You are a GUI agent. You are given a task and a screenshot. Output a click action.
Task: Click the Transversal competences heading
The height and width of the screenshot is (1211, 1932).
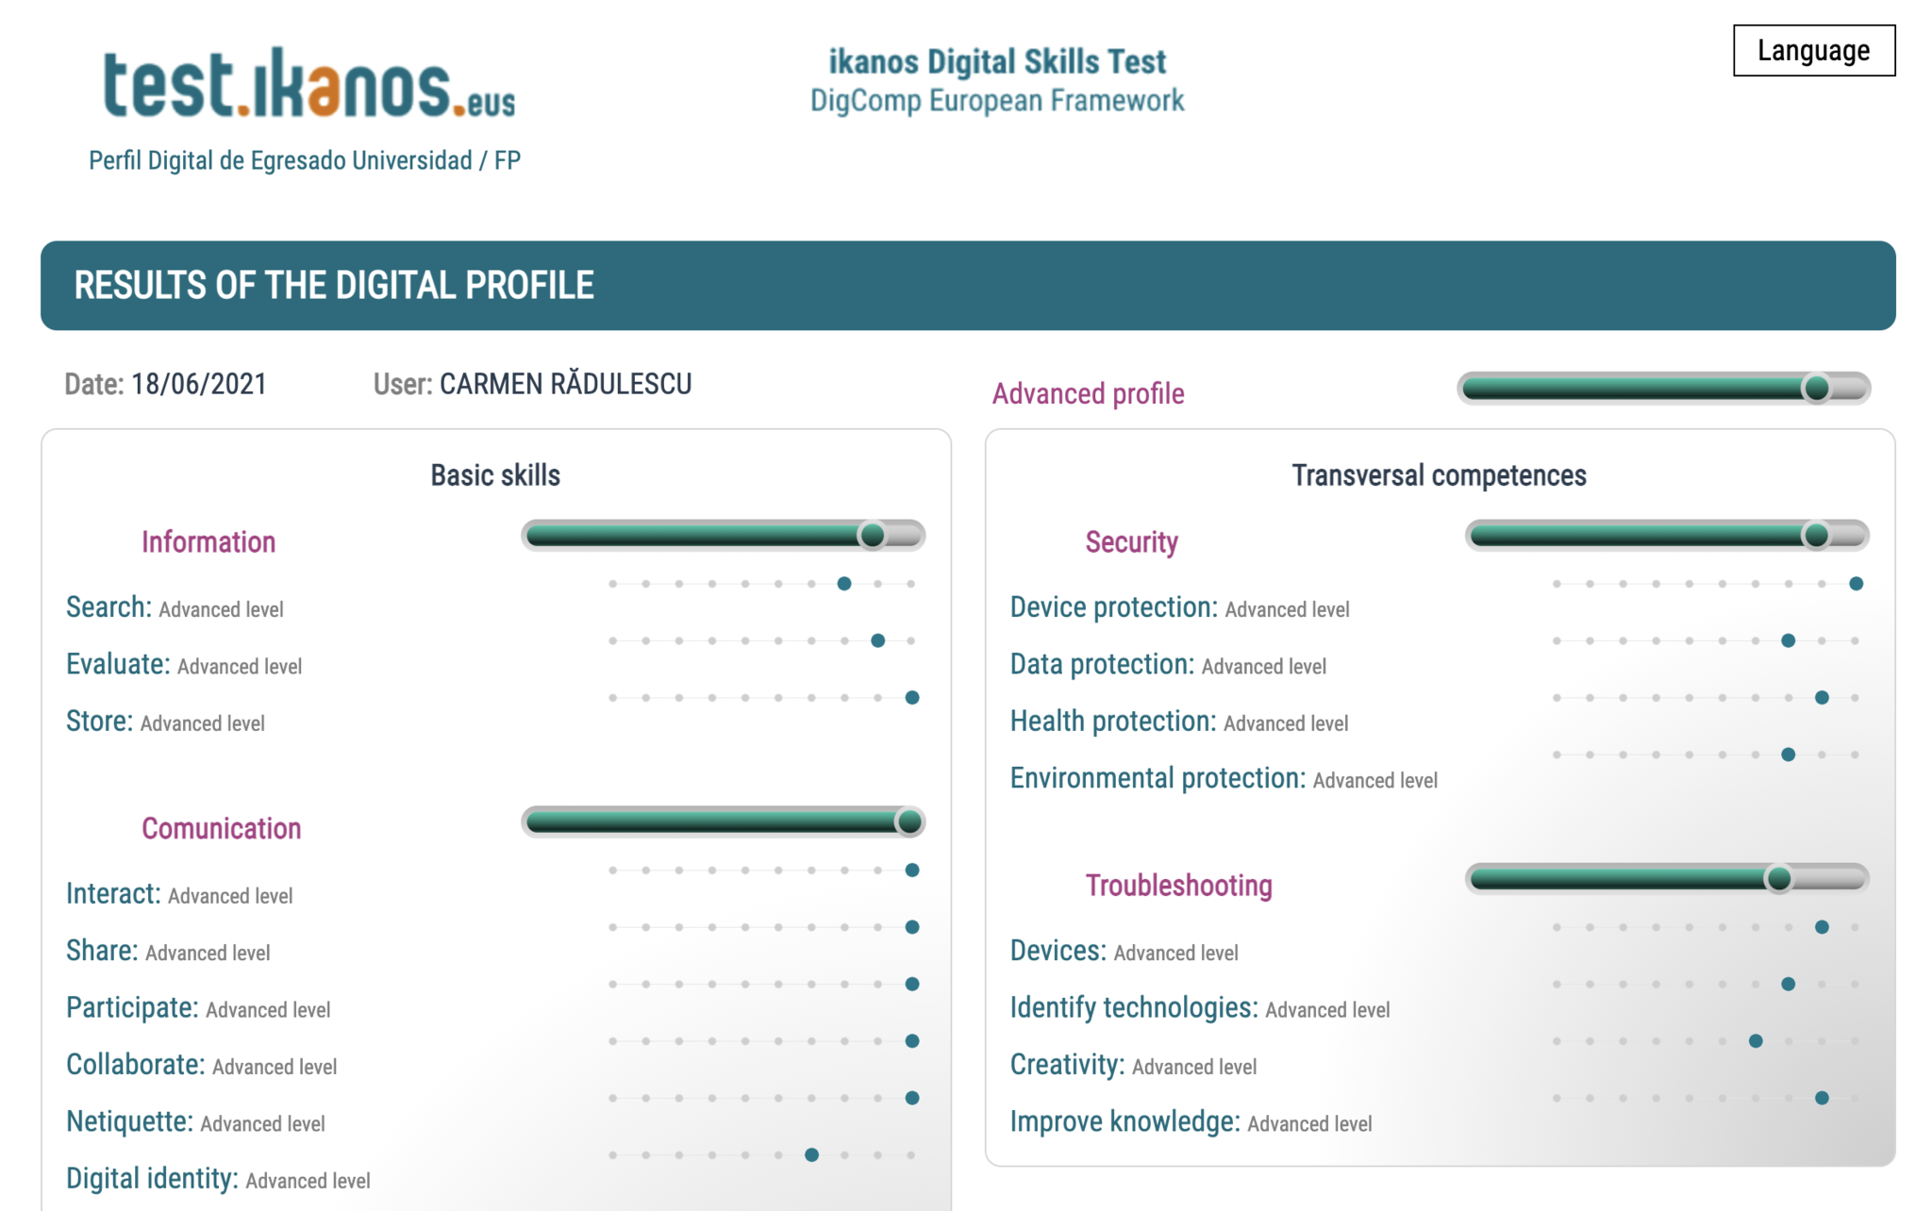pyautogui.click(x=1439, y=475)
